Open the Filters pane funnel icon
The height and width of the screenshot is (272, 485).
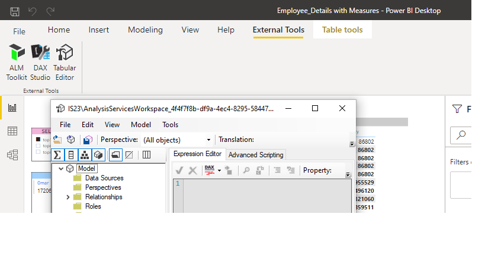[x=457, y=109]
